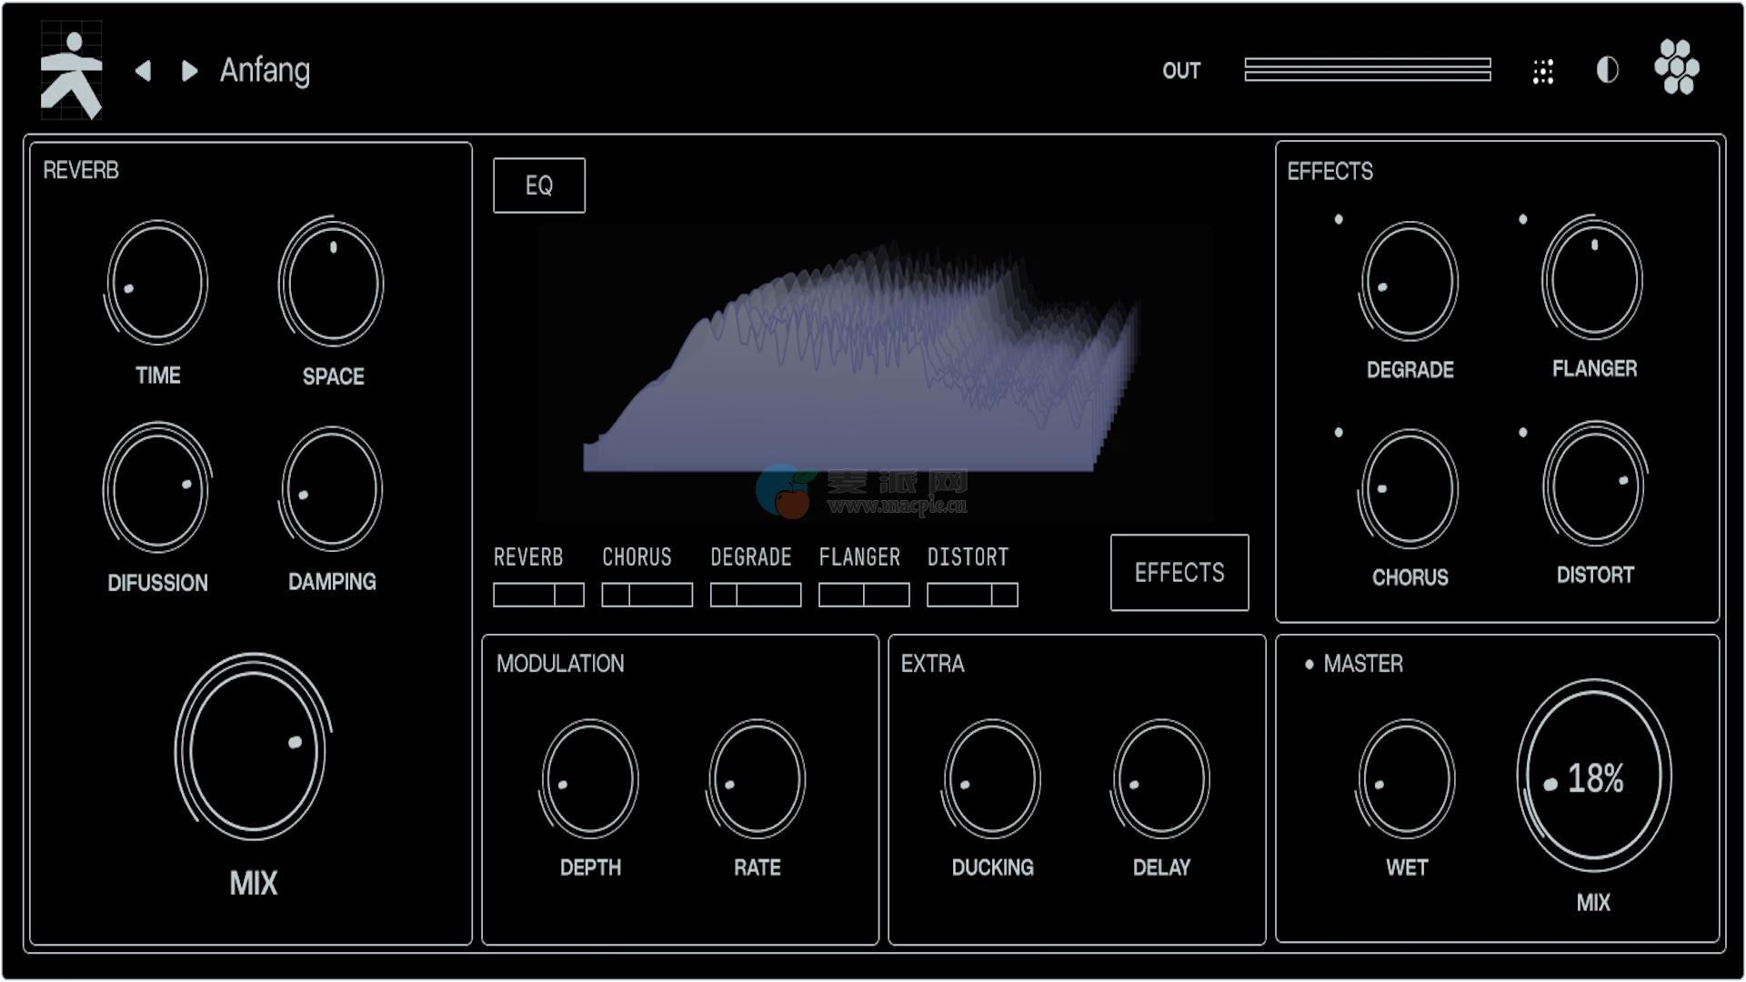This screenshot has width=1746, height=982.
Task: Click the spectrum waveform display
Action: pyautogui.click(x=873, y=371)
